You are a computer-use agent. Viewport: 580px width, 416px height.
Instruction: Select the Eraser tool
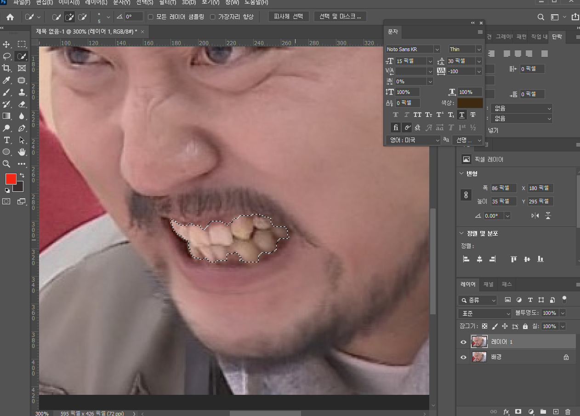pyautogui.click(x=22, y=104)
